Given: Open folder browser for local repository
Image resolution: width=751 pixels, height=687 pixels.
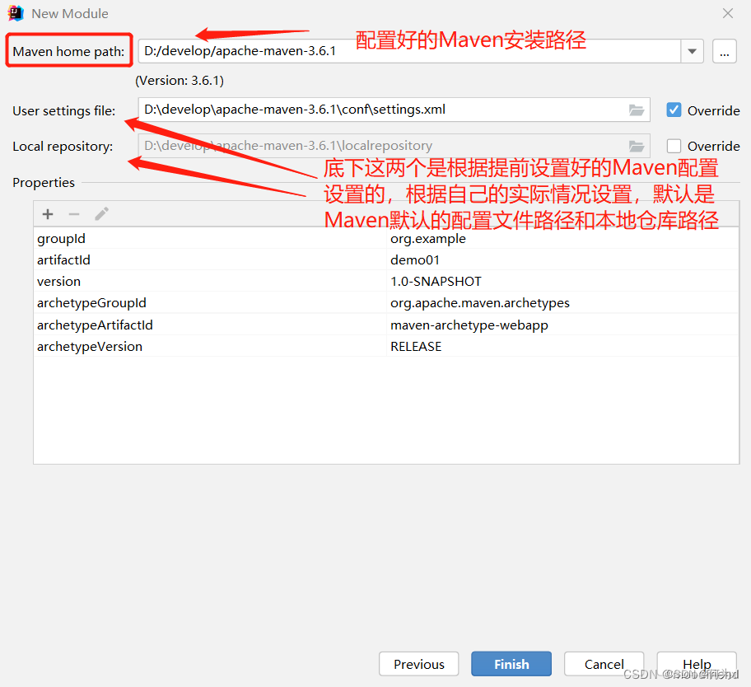Looking at the screenshot, I should coord(637,146).
